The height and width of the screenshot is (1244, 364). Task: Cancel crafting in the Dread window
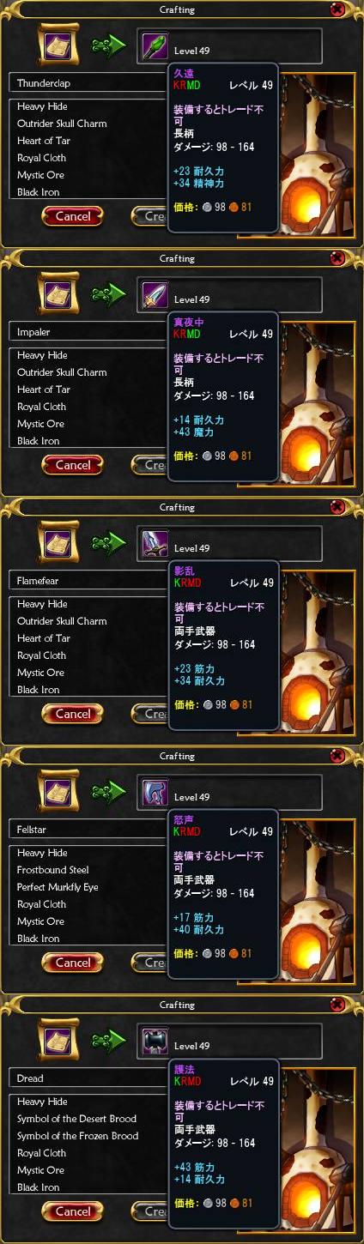pyautogui.click(x=73, y=1211)
